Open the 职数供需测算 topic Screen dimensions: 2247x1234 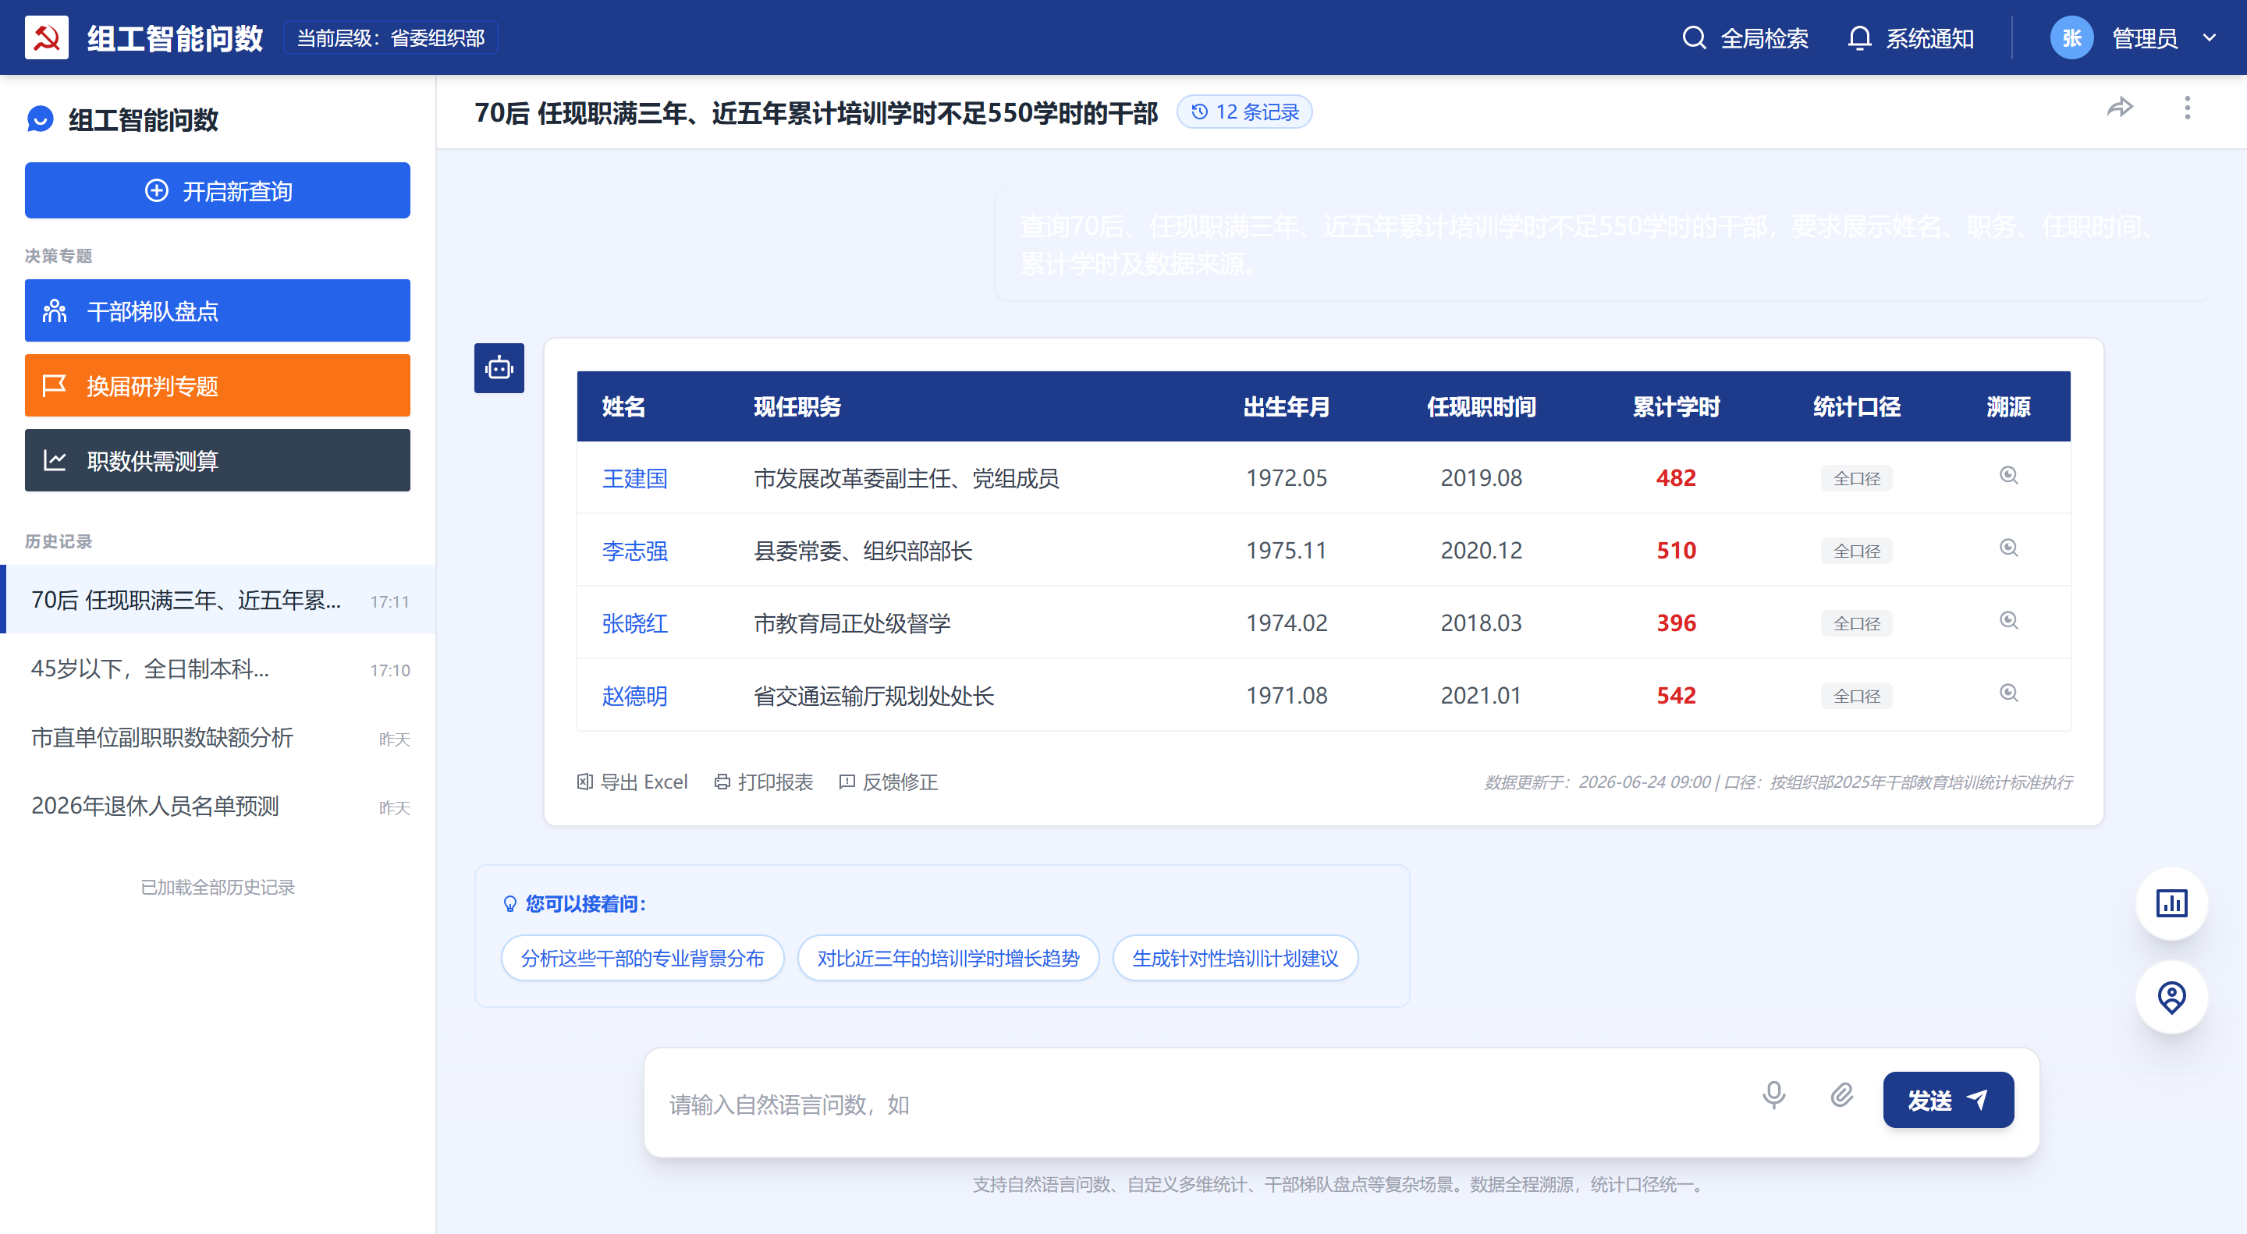(217, 460)
